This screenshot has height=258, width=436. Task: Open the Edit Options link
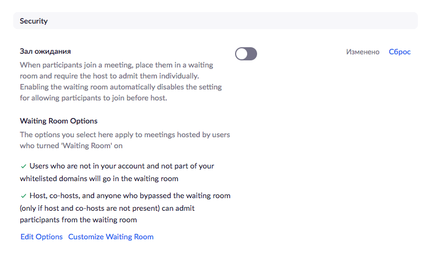click(41, 237)
